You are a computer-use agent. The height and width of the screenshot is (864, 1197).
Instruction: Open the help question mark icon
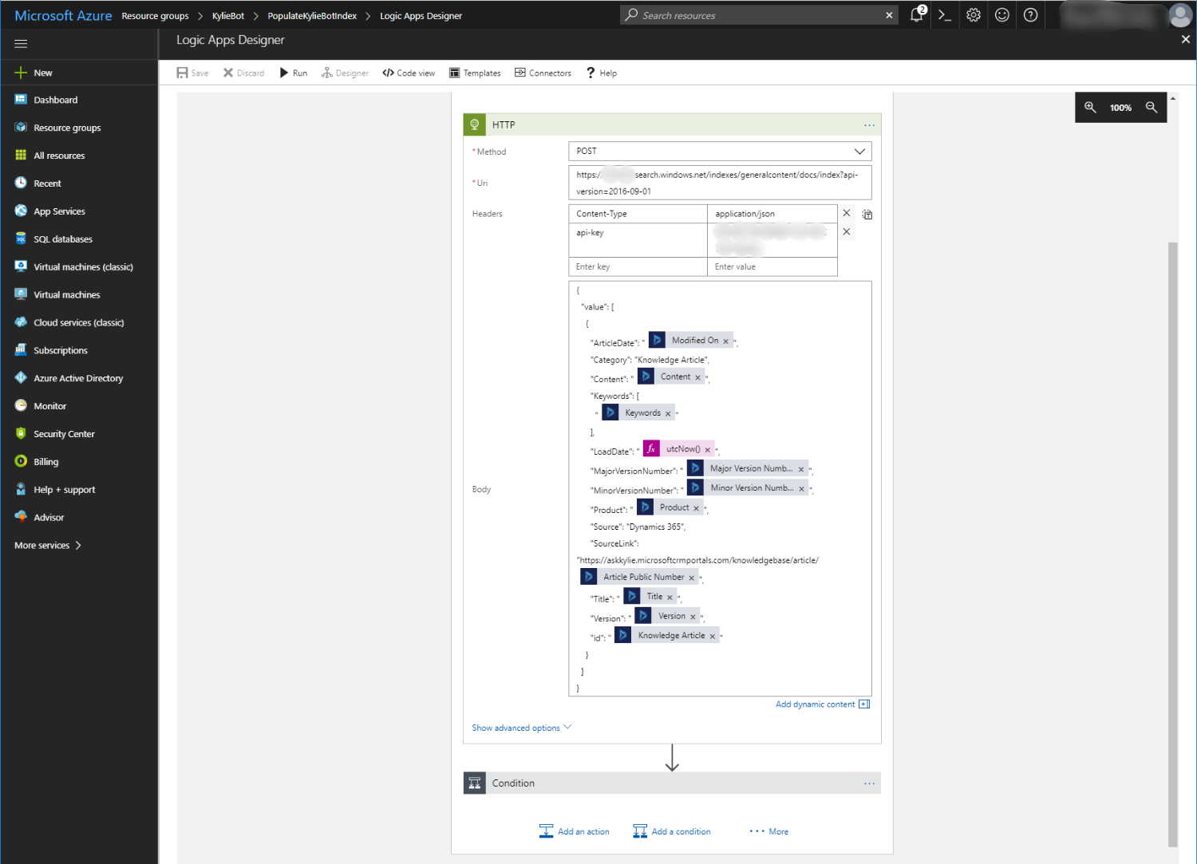1031,15
